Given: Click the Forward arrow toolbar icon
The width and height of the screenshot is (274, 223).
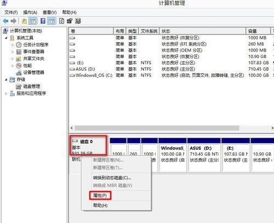Looking at the screenshot, I should (14, 21).
